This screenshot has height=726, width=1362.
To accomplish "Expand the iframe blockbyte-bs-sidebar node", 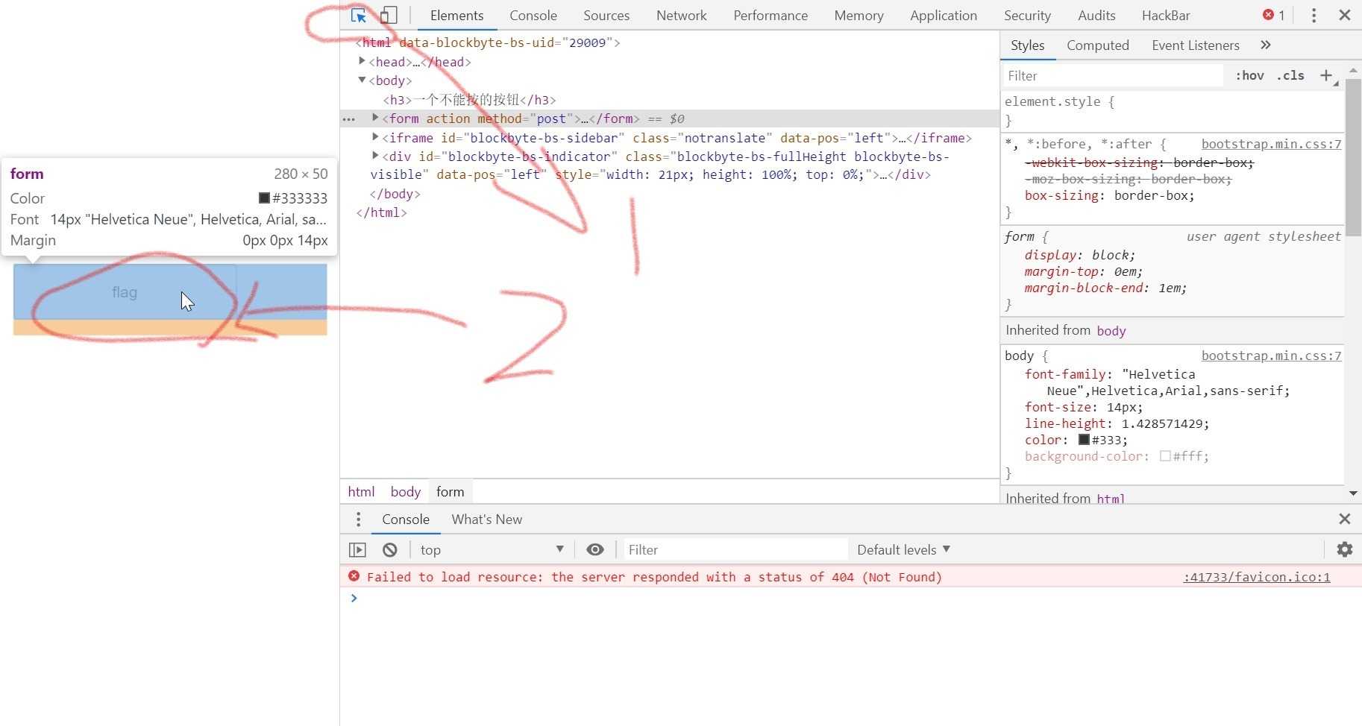I will (x=375, y=137).
